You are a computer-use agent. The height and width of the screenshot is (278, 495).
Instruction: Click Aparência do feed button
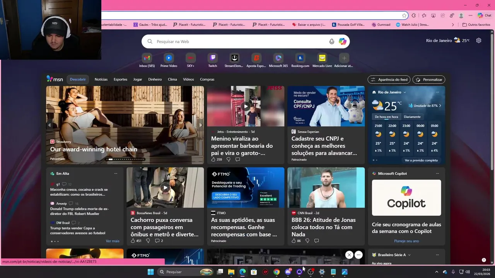click(389, 80)
